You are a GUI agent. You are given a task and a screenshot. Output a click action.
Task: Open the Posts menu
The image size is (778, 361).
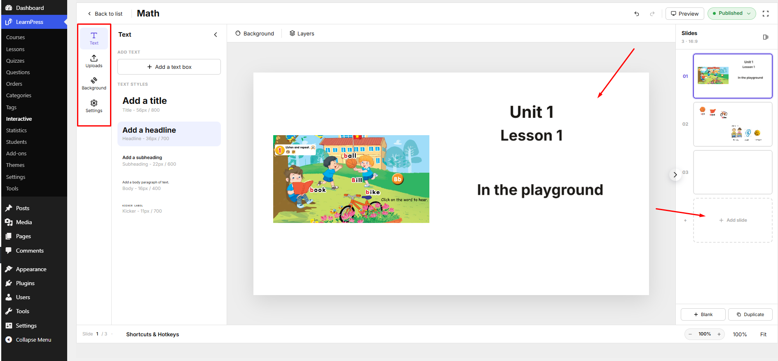(34, 208)
